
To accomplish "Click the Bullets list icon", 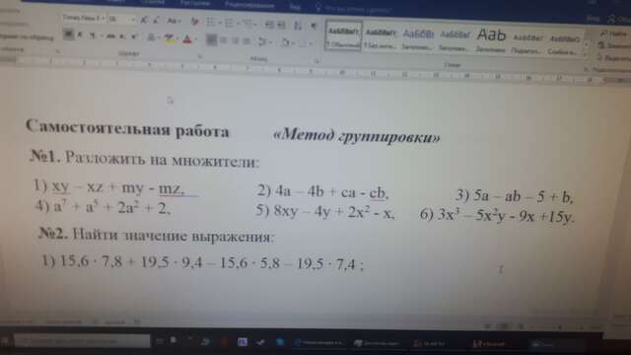I will [210, 22].
